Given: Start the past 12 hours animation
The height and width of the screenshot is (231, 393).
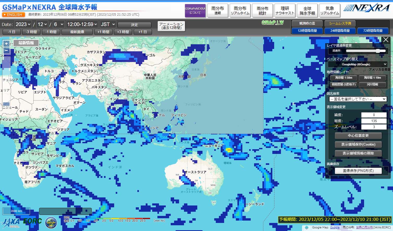Looking at the screenshot, I should [171, 26].
